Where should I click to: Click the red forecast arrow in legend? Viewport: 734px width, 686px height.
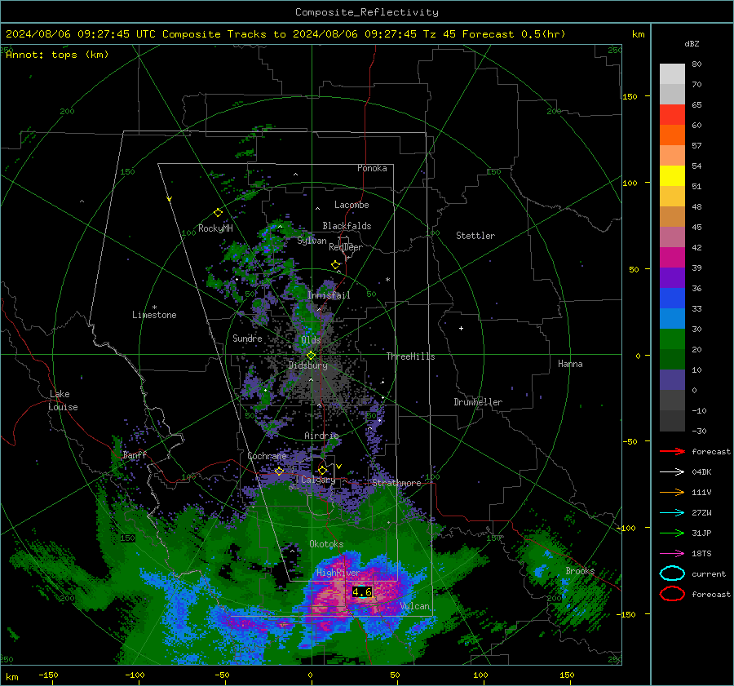(672, 451)
